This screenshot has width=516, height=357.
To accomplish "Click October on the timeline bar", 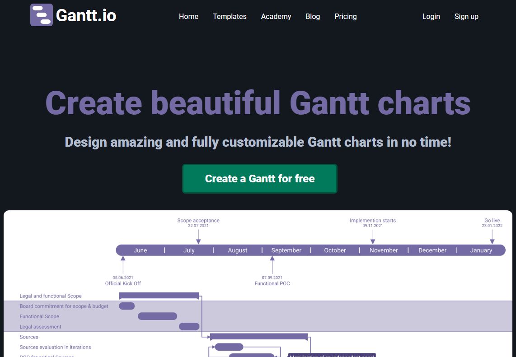I will [x=335, y=250].
